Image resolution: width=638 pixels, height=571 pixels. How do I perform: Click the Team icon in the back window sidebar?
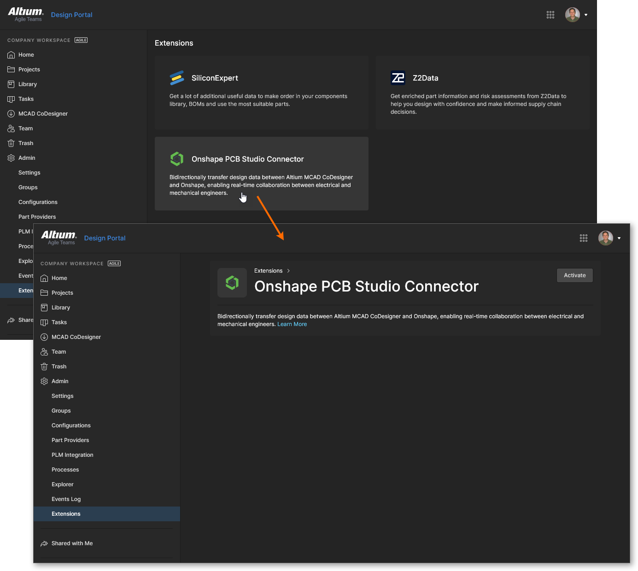[x=11, y=128]
